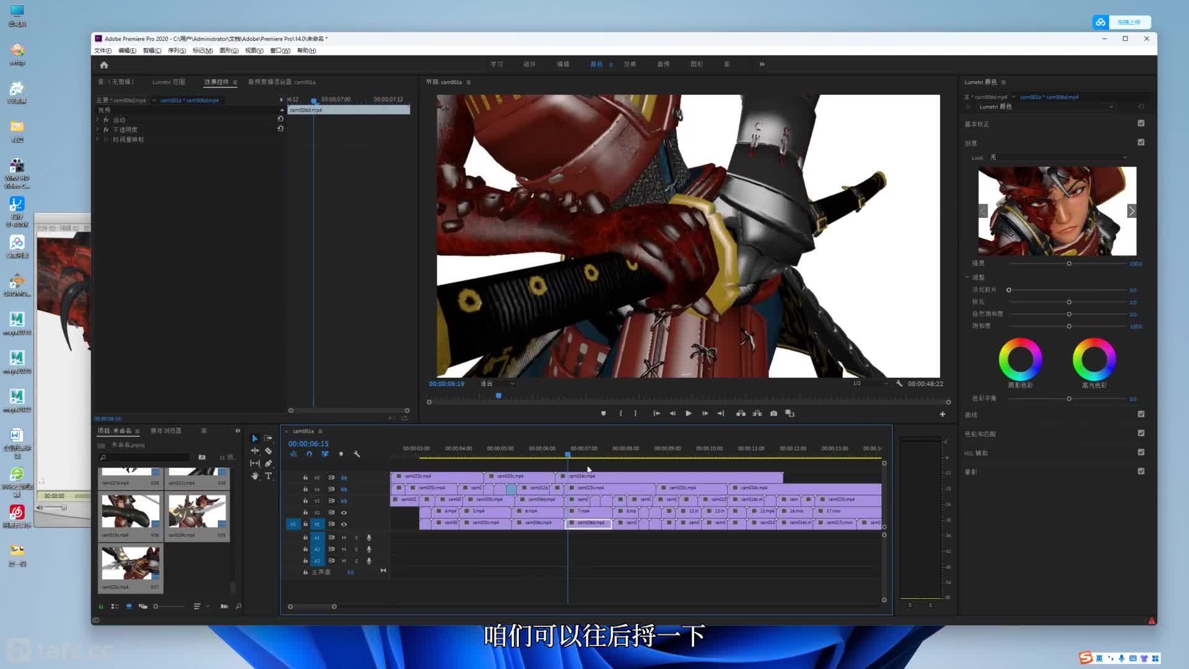
Task: Click Find magnifier in the Project panel
Action: (238, 606)
